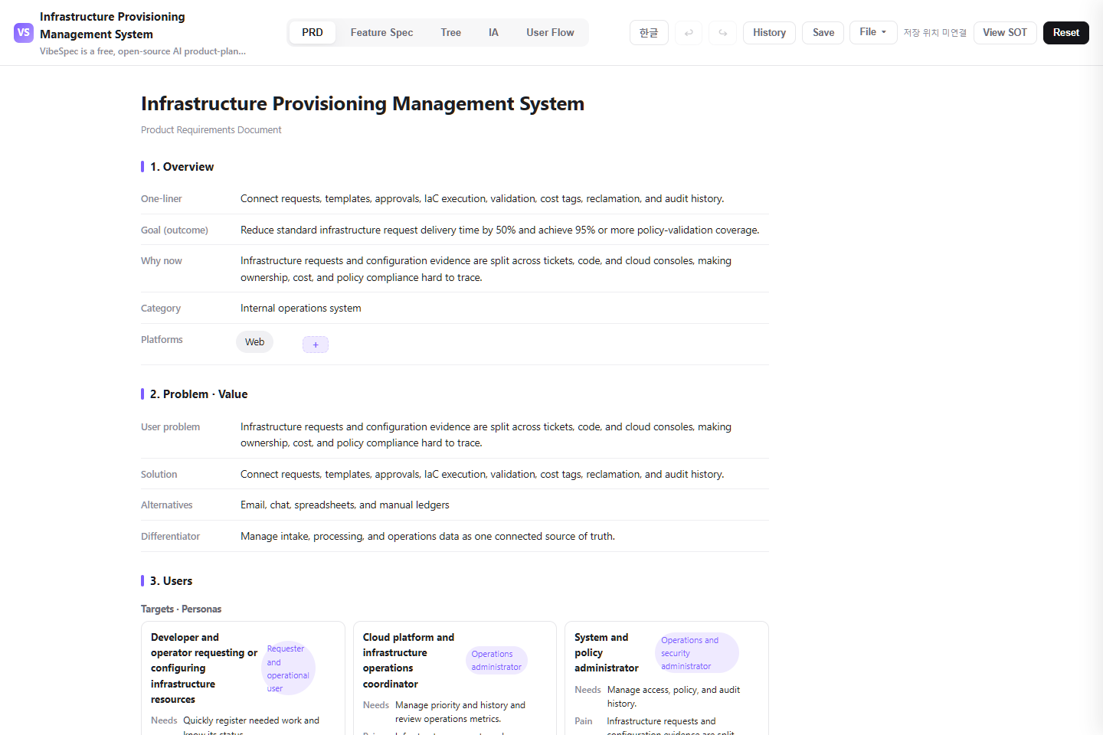Click the document title heading
The image size is (1103, 735).
click(362, 104)
